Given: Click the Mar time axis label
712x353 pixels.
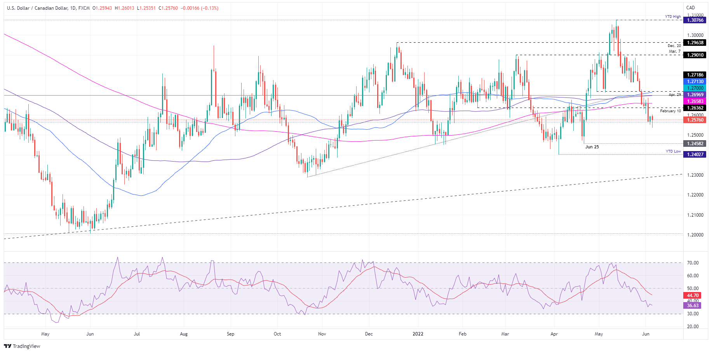Looking at the screenshot, I should pyautogui.click(x=505, y=334).
